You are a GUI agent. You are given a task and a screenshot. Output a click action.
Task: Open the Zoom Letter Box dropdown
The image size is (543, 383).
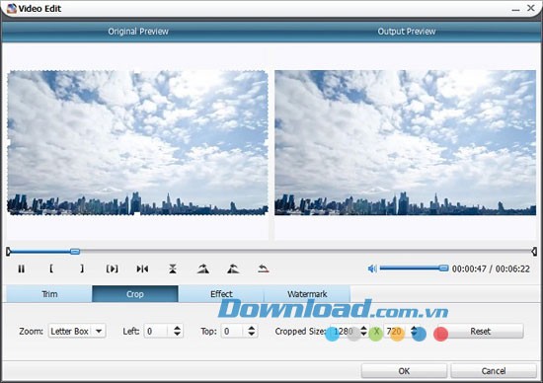pos(77,331)
